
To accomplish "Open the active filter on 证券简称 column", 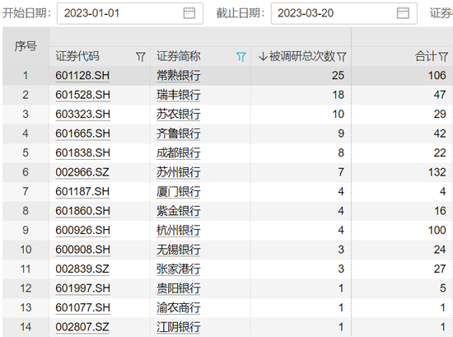I will pyautogui.click(x=241, y=57).
